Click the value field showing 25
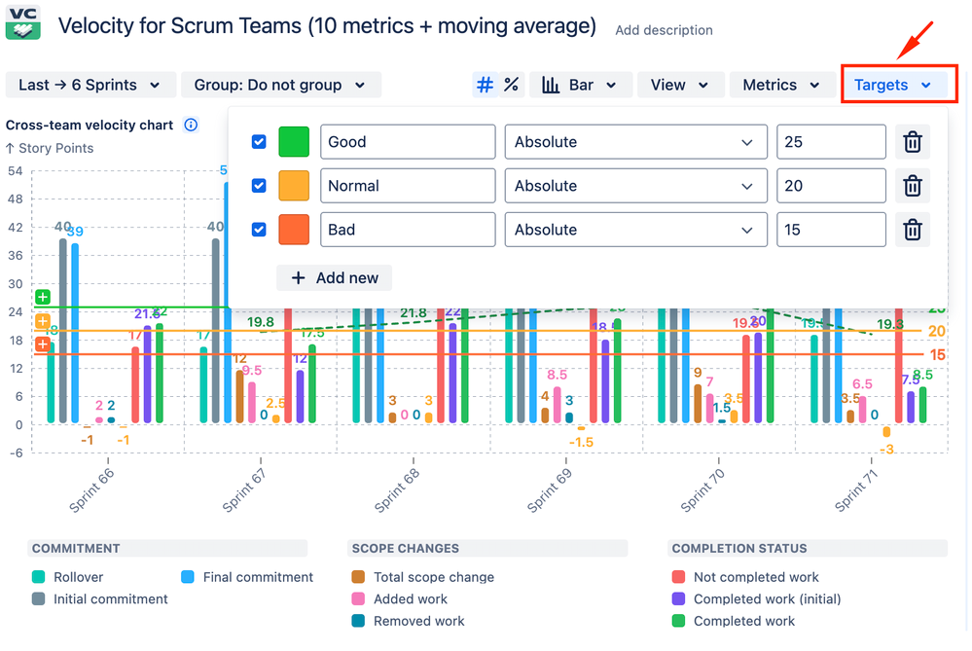Screen dimensions: 972x651 click(x=832, y=141)
